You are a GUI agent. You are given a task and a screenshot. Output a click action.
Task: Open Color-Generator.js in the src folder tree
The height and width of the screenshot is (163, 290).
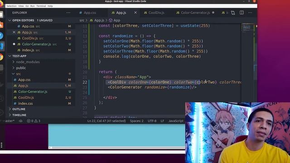tap(41, 91)
